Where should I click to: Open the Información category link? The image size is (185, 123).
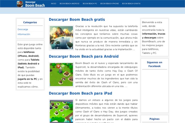24,34
